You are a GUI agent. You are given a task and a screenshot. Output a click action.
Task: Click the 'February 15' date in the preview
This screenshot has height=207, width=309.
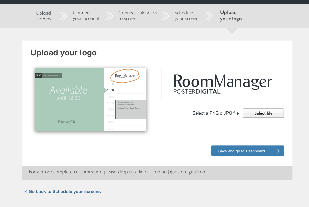coord(67,122)
